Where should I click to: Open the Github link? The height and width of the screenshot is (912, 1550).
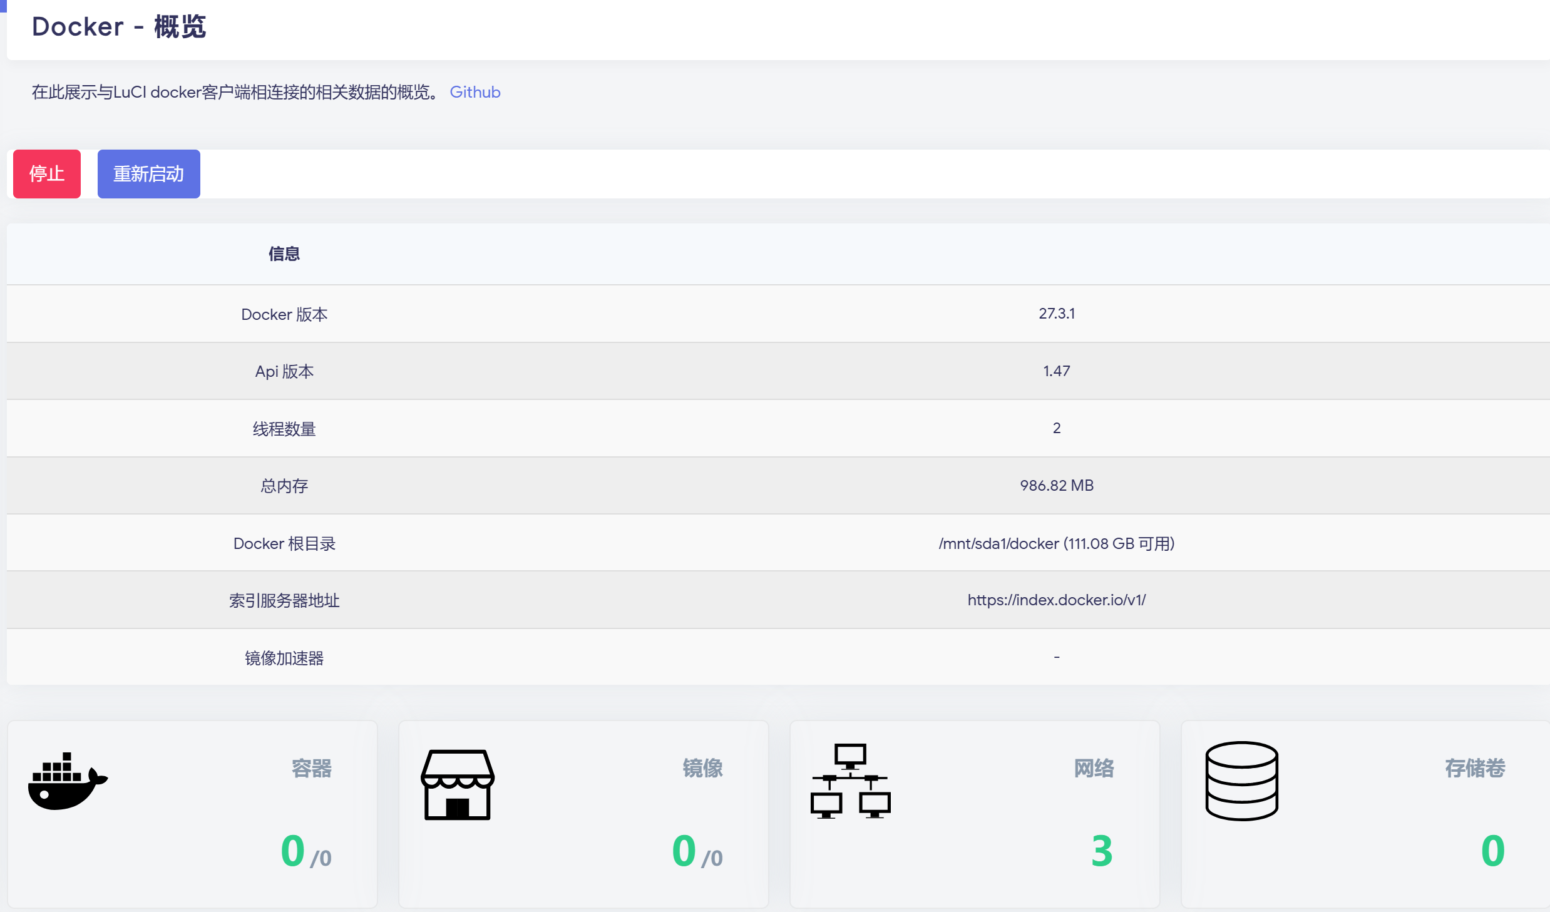pyautogui.click(x=475, y=92)
